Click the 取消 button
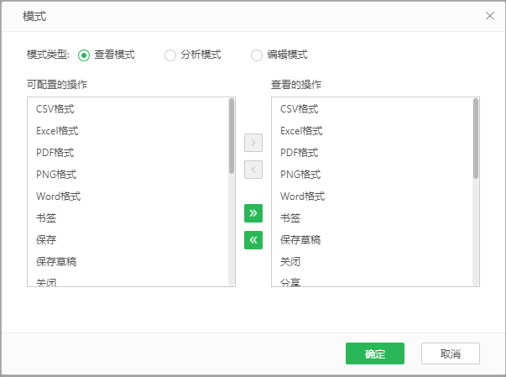 pyautogui.click(x=451, y=353)
